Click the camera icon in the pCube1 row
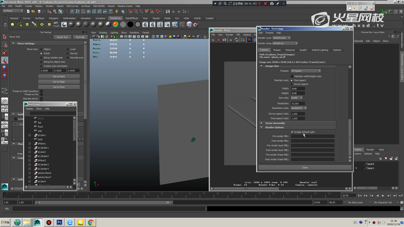Image resolution: width=404 pixels, height=227 pixels. [35, 135]
